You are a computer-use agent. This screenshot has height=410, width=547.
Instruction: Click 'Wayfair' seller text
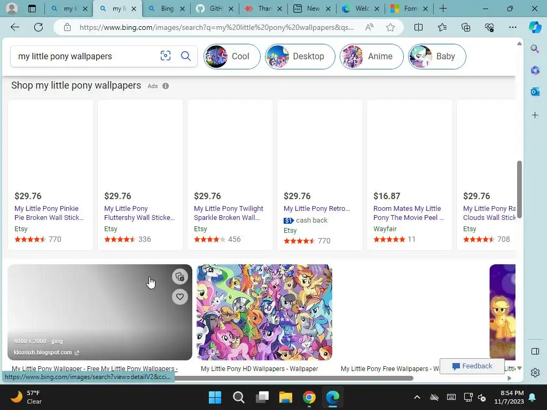coord(385,228)
